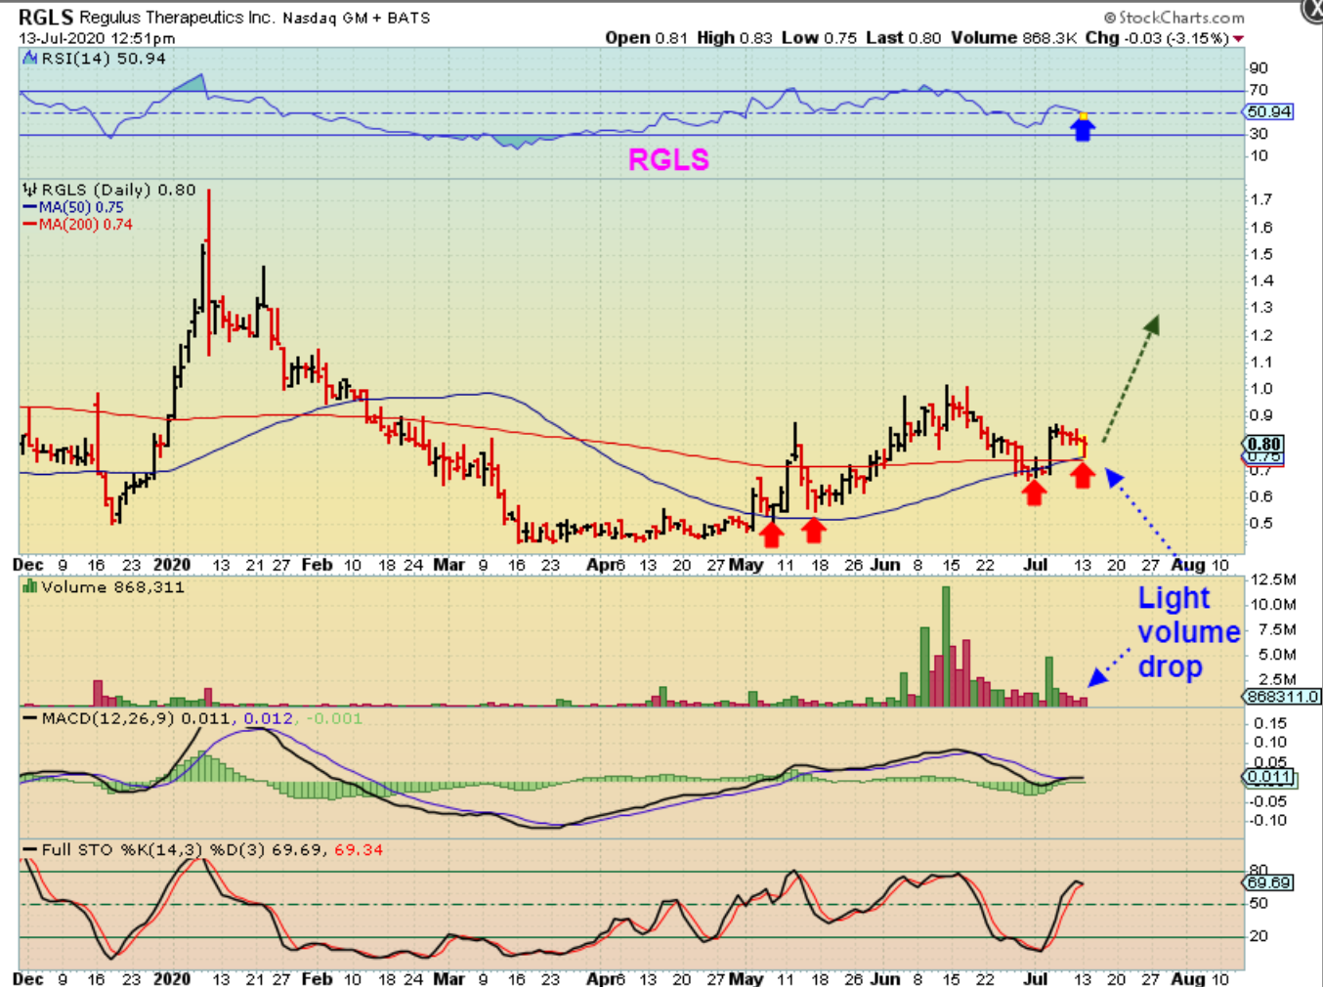This screenshot has height=987, width=1323.
Task: Click the 90 level on the RSI axis
Action: (1259, 68)
